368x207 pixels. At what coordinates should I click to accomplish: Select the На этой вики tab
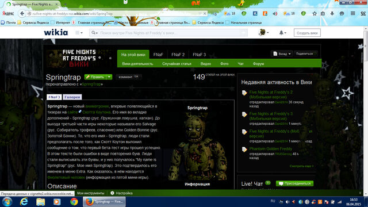click(x=133, y=55)
